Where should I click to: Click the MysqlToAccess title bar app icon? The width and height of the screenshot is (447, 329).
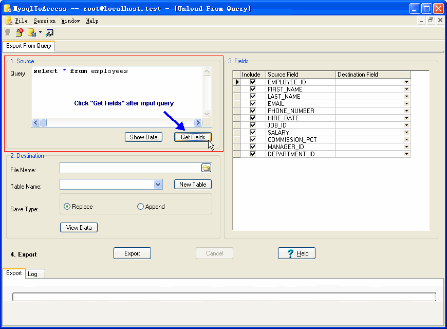[x=7, y=8]
